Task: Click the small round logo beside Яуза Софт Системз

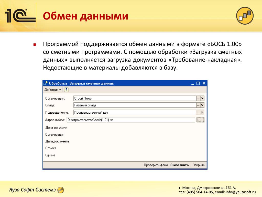Action: point(60,190)
